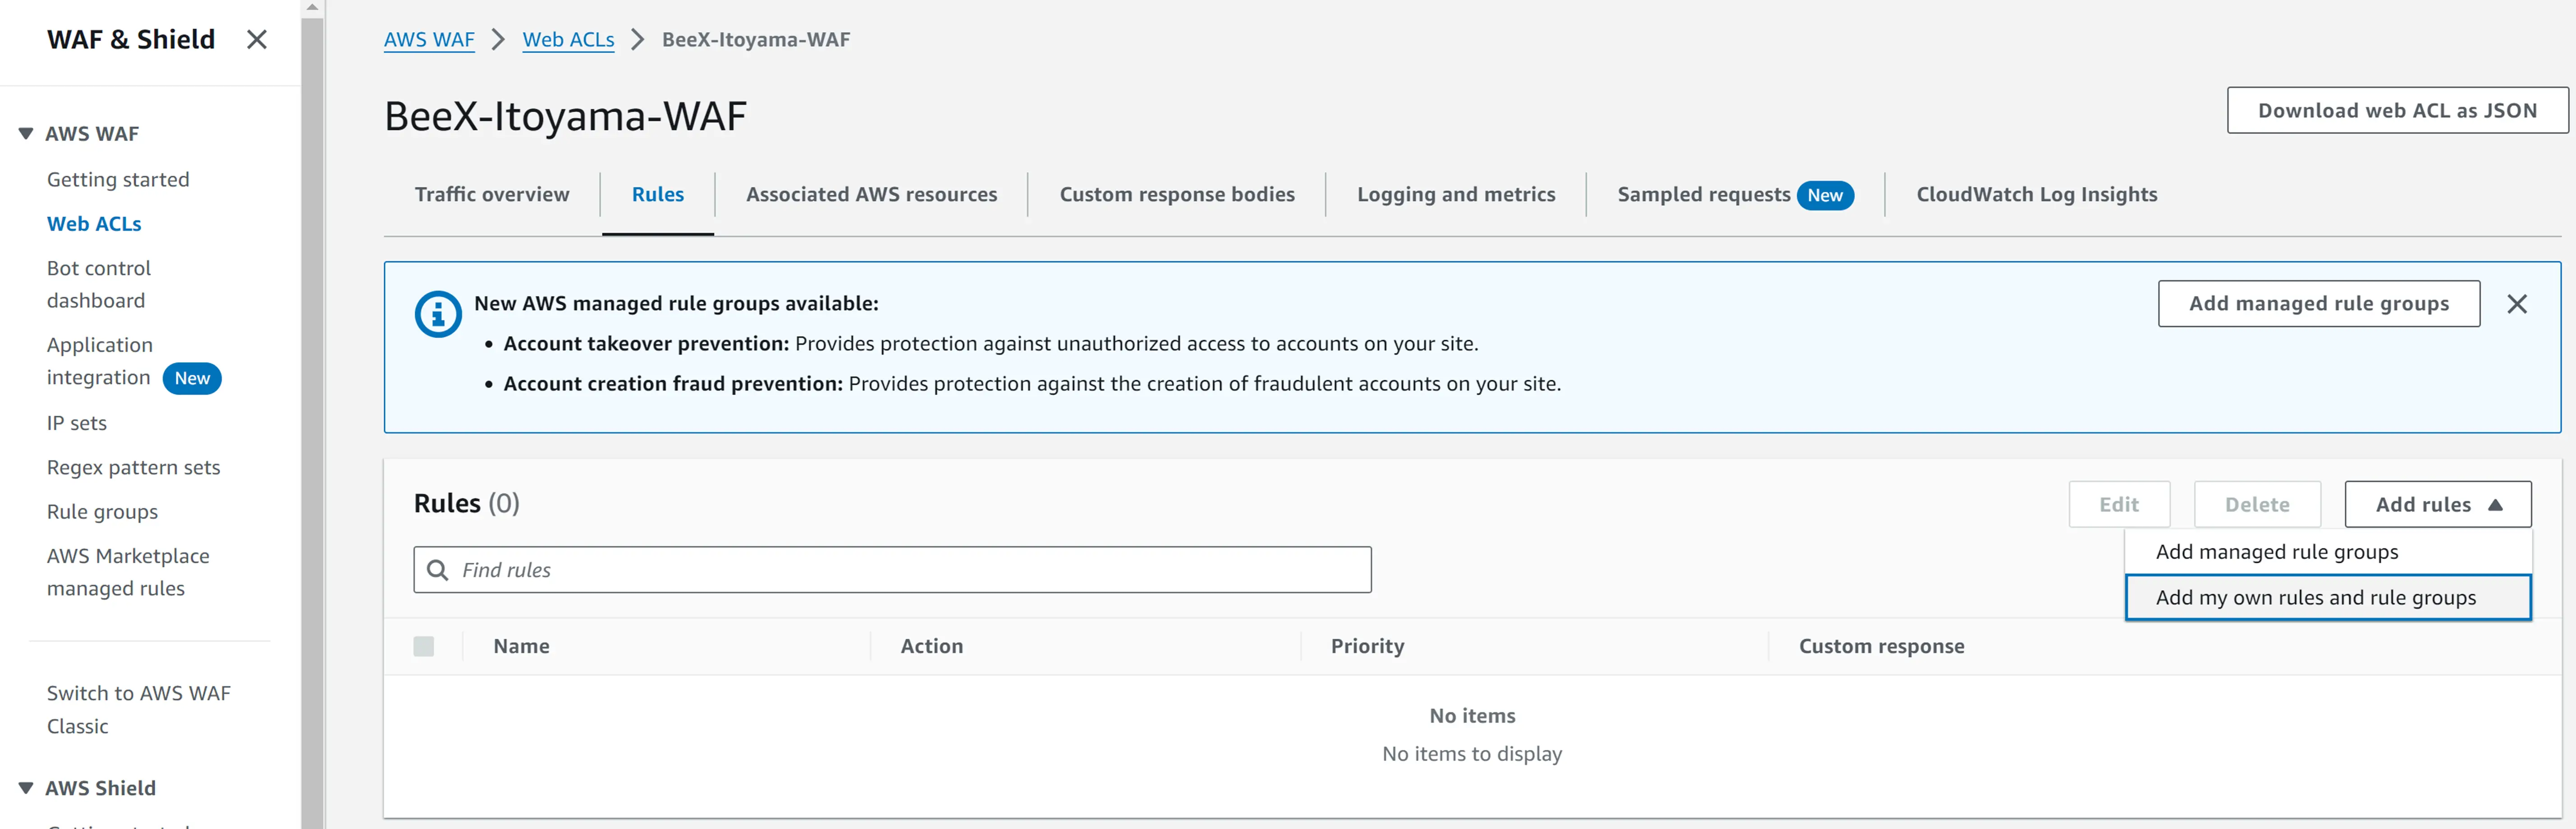Switch to AWS WAF Classic
Image resolution: width=2576 pixels, height=829 pixels.
pyautogui.click(x=138, y=709)
